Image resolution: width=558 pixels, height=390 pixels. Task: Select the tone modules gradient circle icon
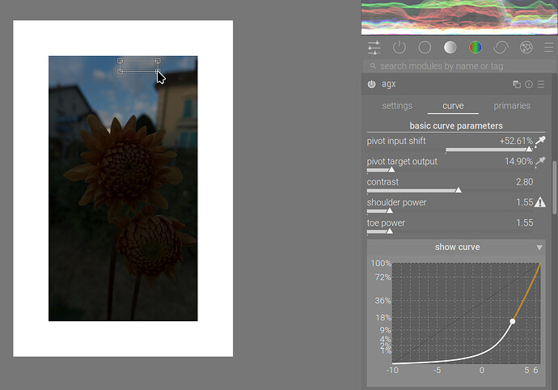[450, 48]
